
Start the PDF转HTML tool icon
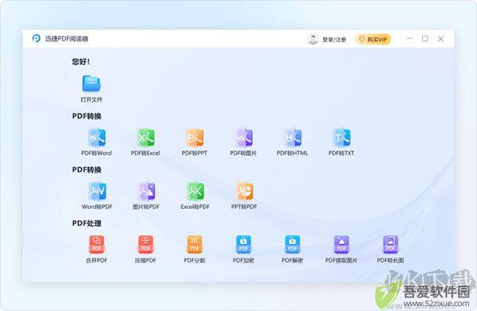[293, 138]
